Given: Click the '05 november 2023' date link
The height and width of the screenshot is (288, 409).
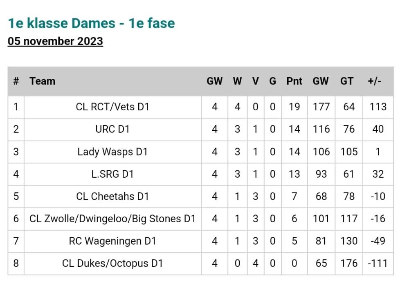Looking at the screenshot, I should 55,41.
